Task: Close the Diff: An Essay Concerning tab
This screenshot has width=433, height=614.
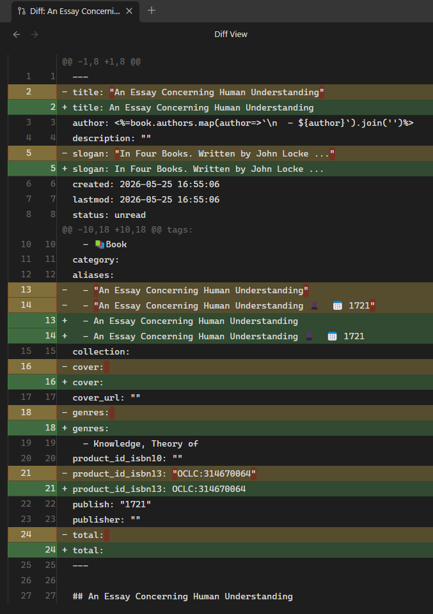Action: pos(129,12)
